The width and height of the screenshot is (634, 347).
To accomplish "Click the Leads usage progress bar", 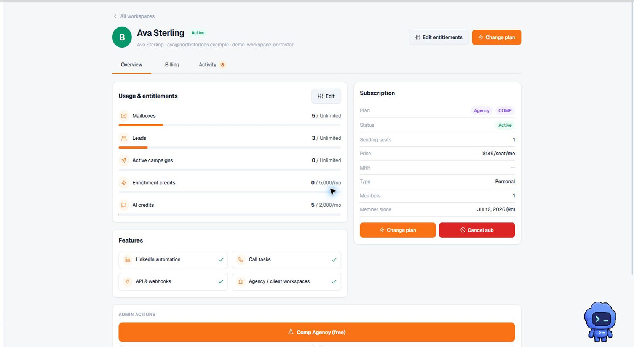I will coord(230,147).
